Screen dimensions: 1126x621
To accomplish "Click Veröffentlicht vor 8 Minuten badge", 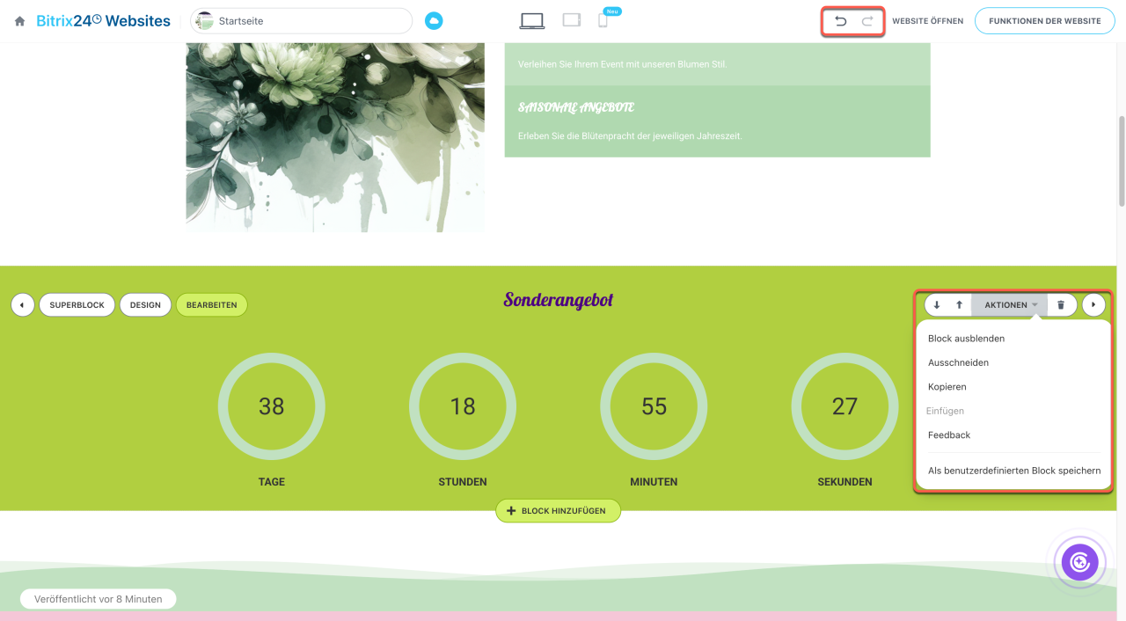I will pyautogui.click(x=98, y=599).
